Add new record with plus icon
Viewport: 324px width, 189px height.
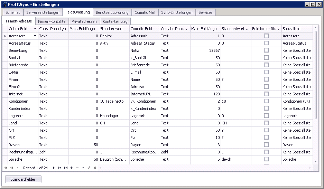point(71,168)
